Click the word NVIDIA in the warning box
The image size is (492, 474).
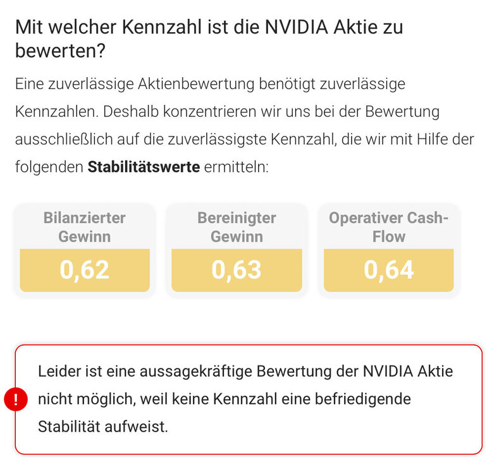point(387,371)
